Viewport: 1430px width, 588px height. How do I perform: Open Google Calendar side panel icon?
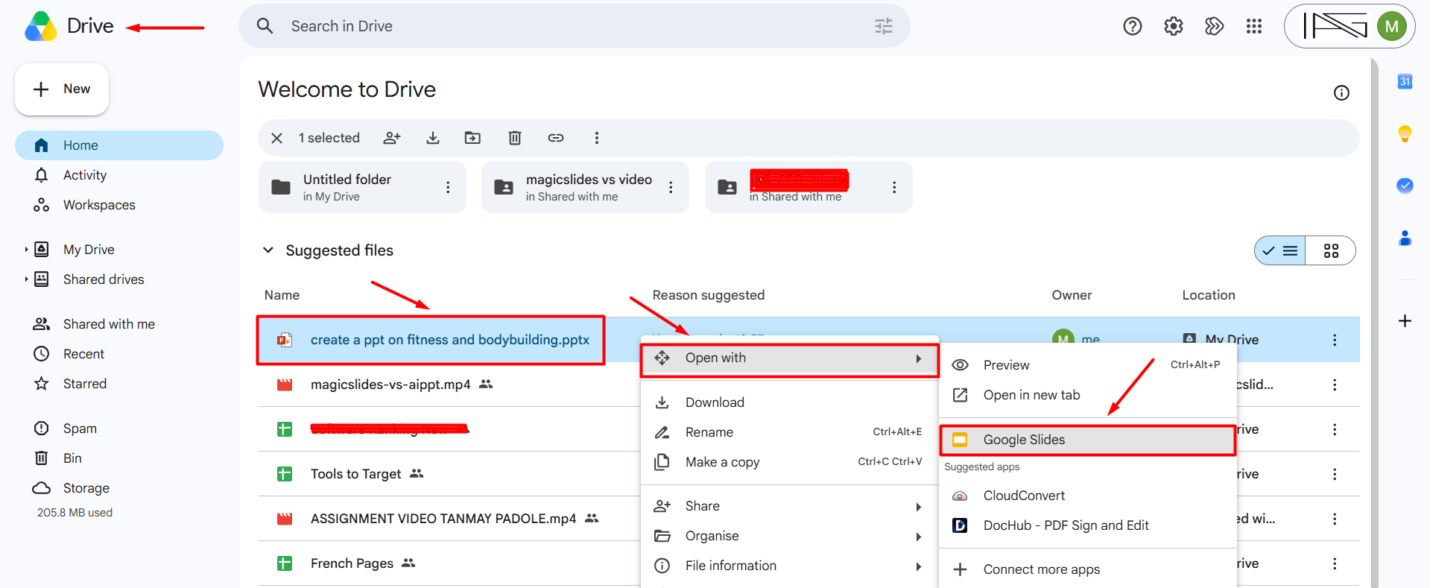coord(1405,82)
